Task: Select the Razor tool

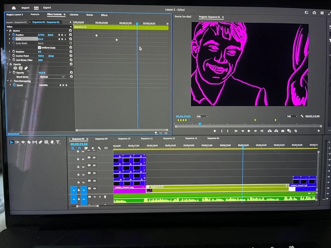Action: coord(29,142)
